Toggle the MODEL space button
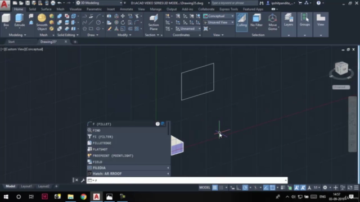Viewport: 360px width, 202px height. 205,187
